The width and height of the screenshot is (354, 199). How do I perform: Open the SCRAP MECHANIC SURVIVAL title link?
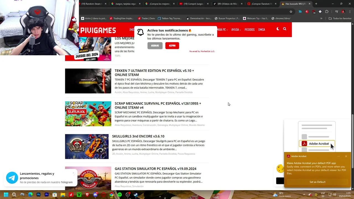[158, 105]
